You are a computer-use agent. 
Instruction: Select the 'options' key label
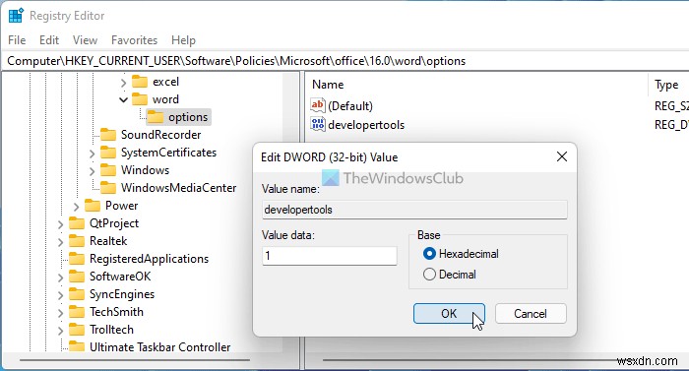[188, 117]
